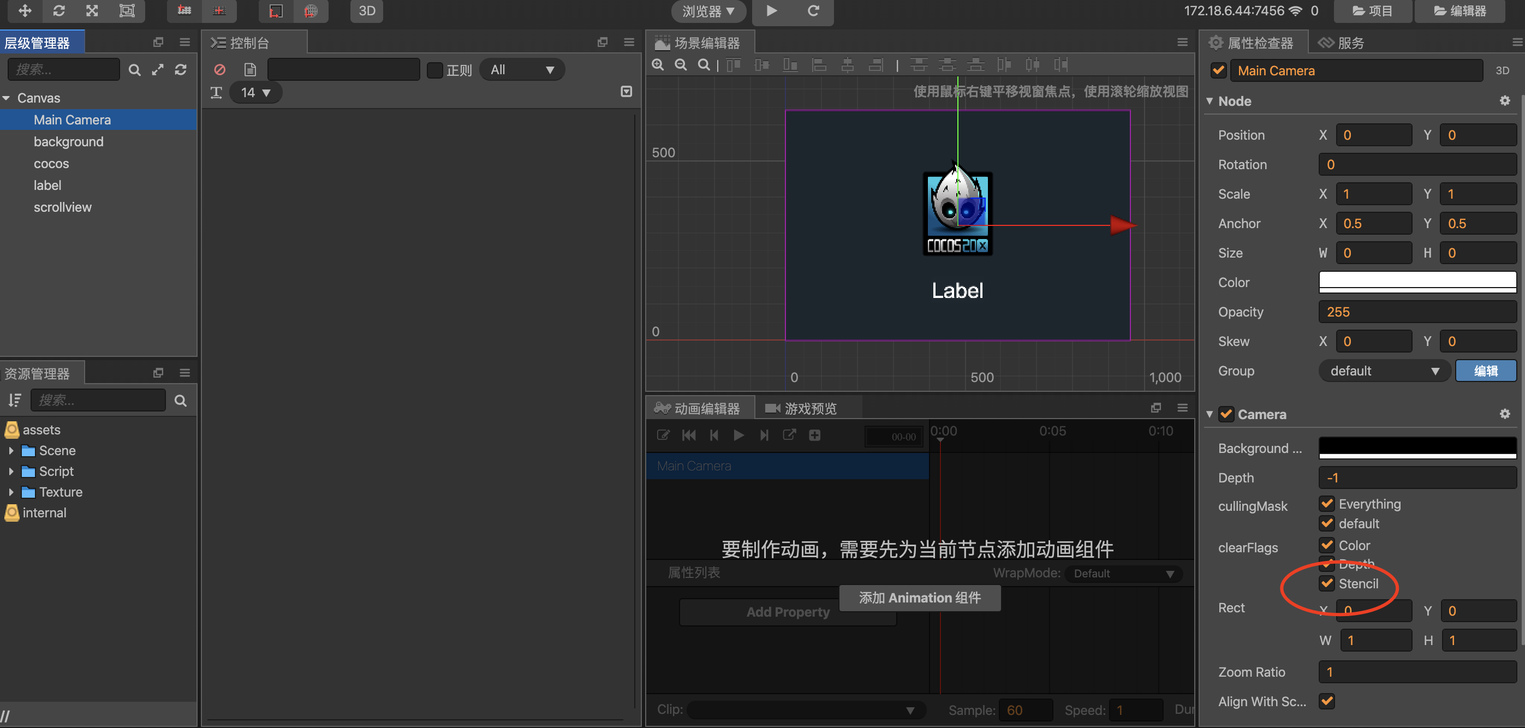Refresh the hierarchy manager tree
1525x728 pixels.
181,70
